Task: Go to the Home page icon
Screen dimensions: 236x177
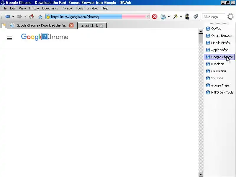Action: [x=32, y=17]
